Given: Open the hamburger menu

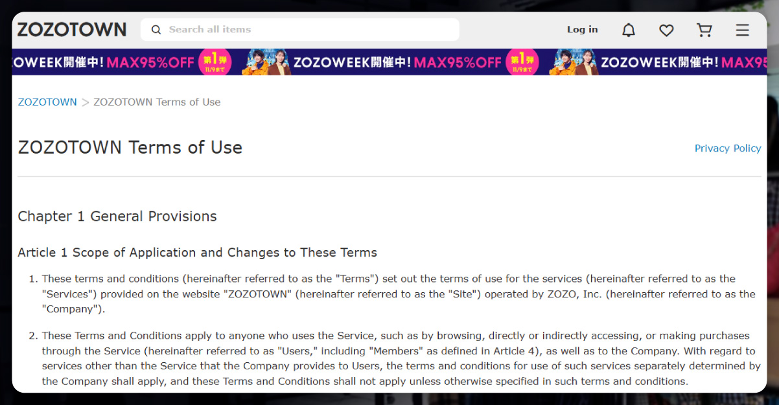Looking at the screenshot, I should tap(742, 30).
